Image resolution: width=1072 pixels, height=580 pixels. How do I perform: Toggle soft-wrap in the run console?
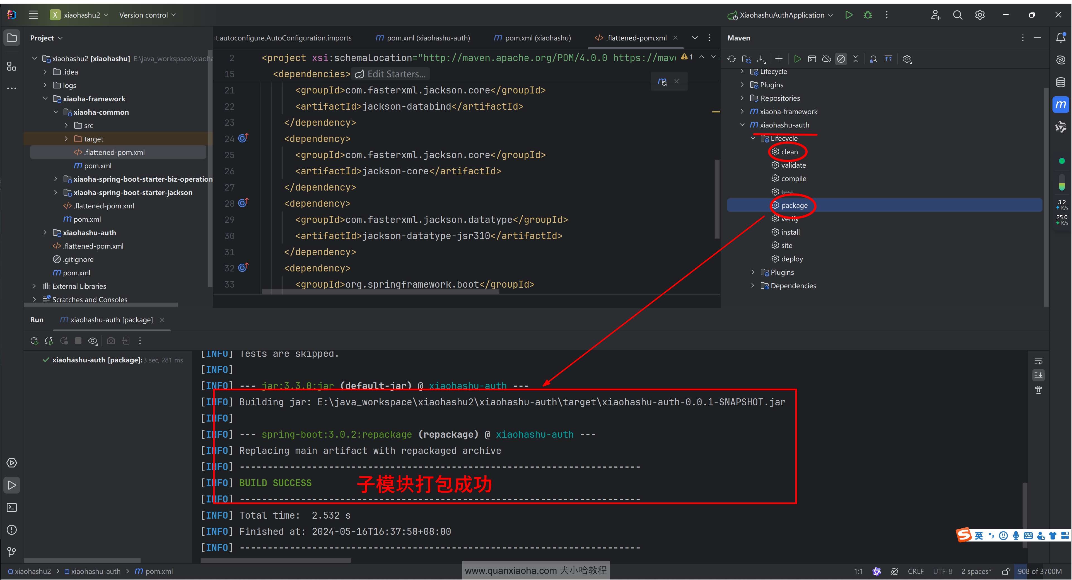[1038, 361]
